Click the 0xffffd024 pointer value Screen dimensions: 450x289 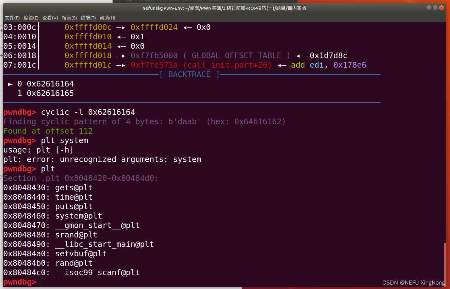tap(154, 27)
